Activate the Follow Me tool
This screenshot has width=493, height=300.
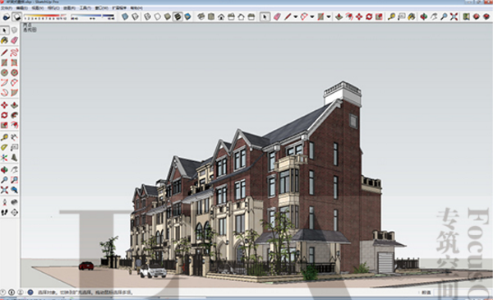pyautogui.click(x=14, y=115)
